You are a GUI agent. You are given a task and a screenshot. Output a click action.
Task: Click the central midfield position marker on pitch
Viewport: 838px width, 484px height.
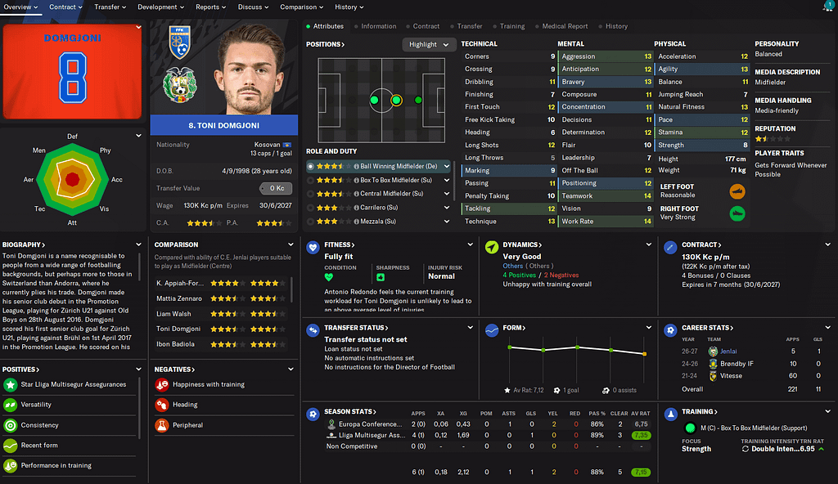[x=396, y=100]
